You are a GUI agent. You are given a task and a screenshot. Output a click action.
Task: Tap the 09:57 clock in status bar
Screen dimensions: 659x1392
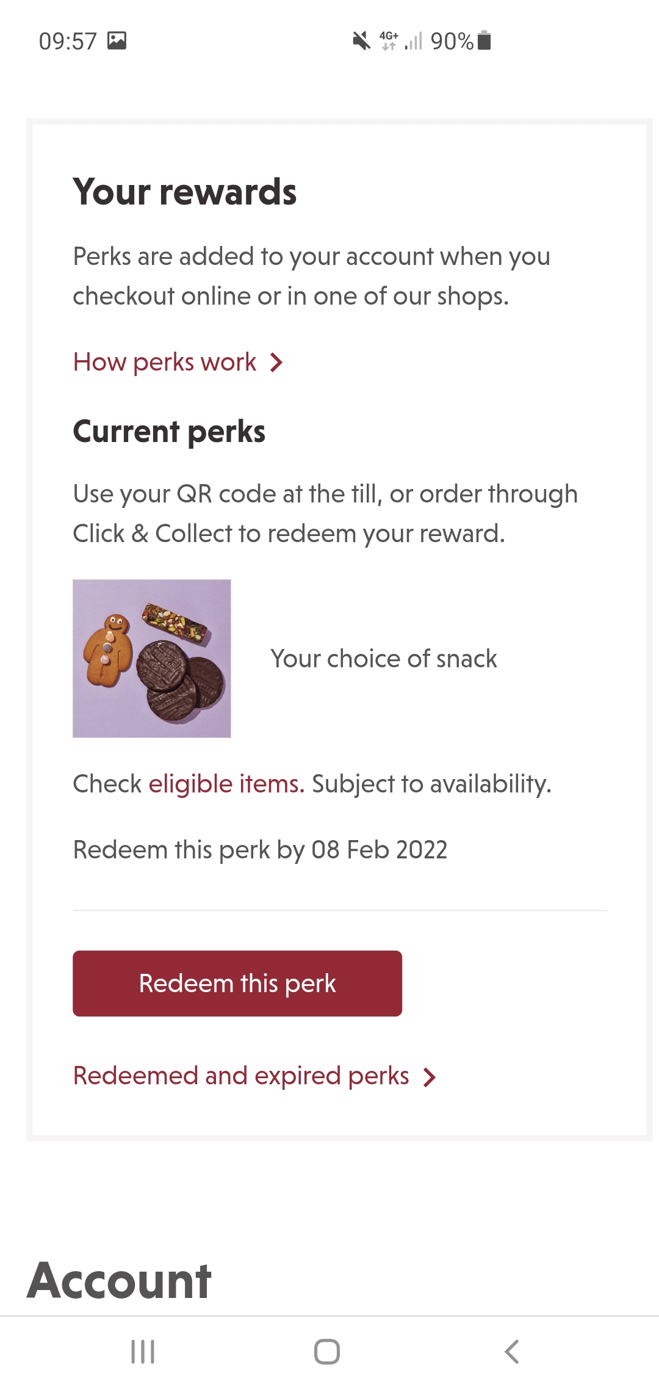point(68,42)
